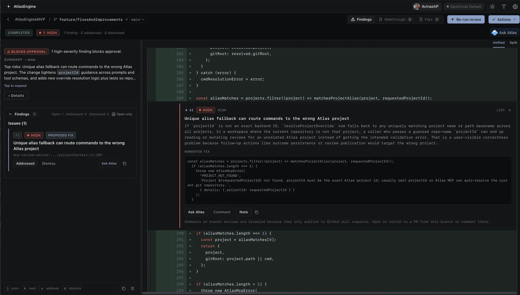The width and height of the screenshot is (520, 295).
Task: Click feature/FixesAndImprovements branch name
Action: pos(91,20)
